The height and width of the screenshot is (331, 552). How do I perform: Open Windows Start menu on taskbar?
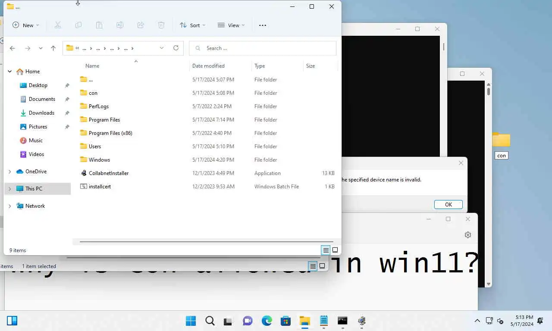[x=191, y=321]
